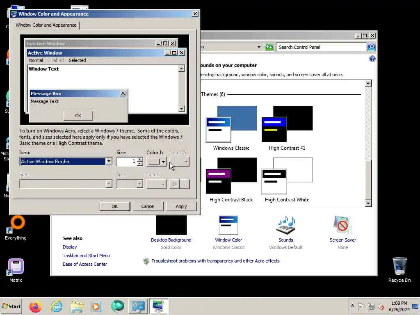420x315 pixels.
Task: Click the Apply button
Action: tap(181, 206)
